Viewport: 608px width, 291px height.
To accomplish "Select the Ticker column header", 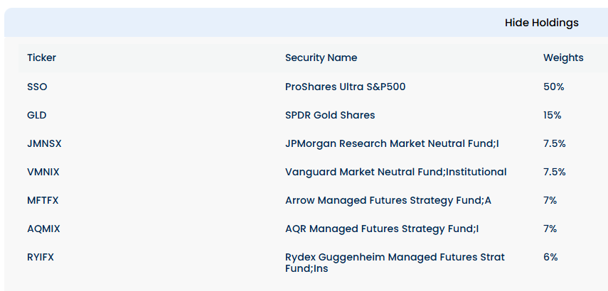I will click(x=41, y=57).
